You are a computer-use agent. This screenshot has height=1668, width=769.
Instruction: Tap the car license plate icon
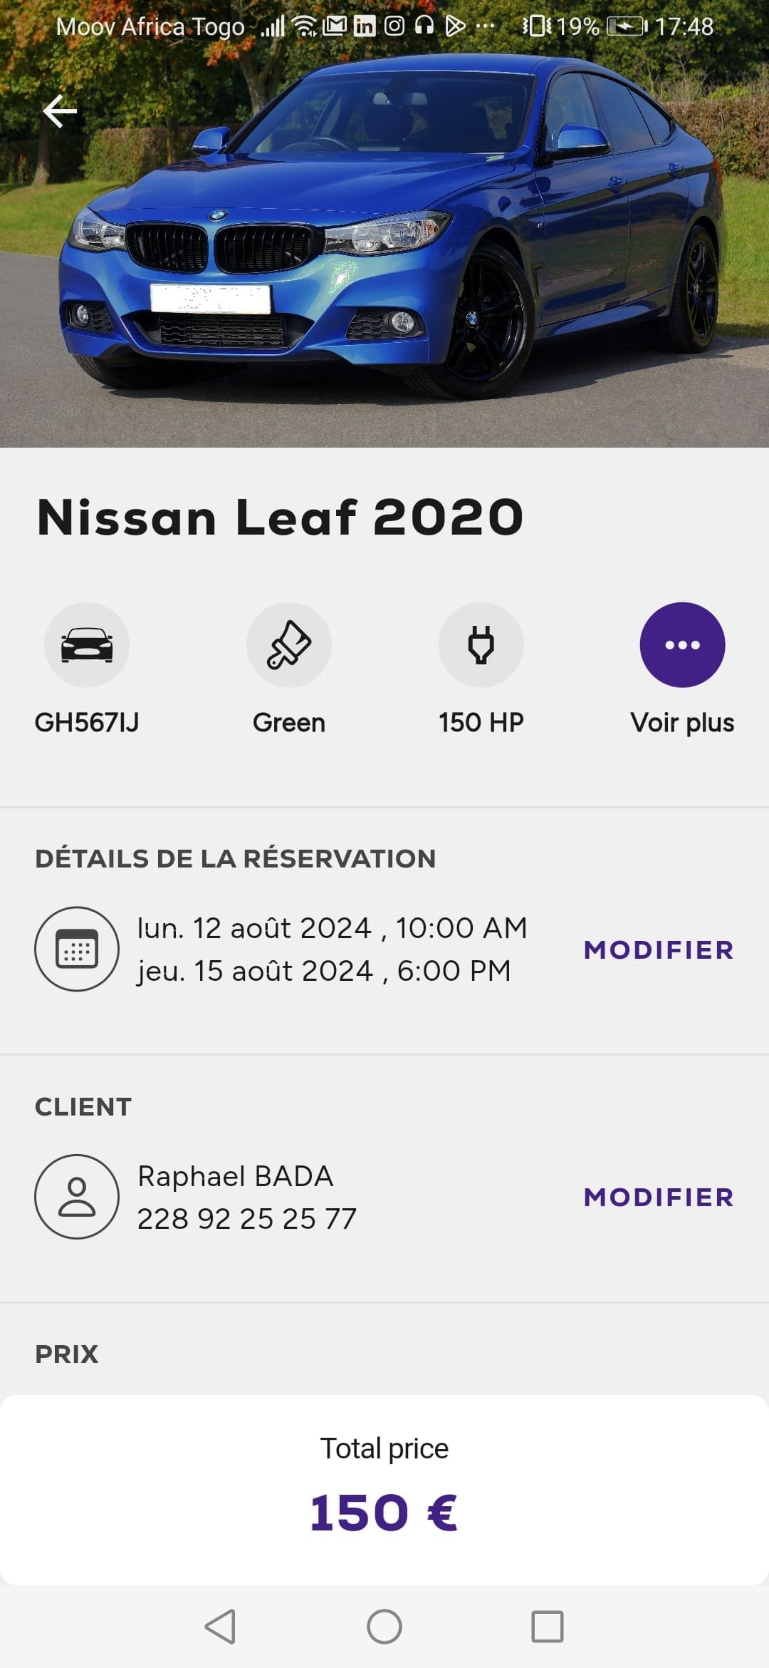point(87,645)
